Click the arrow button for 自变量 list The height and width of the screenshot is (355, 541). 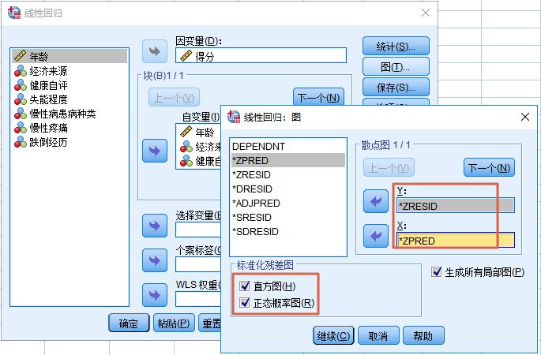tap(155, 151)
